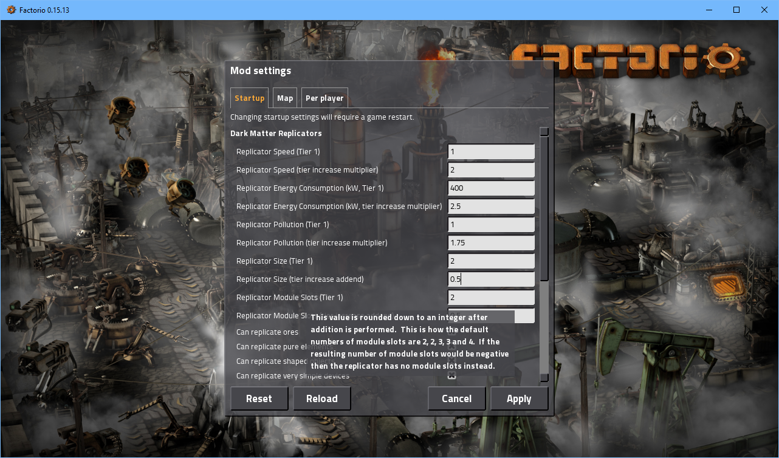Apply the mod settings

[519, 398]
